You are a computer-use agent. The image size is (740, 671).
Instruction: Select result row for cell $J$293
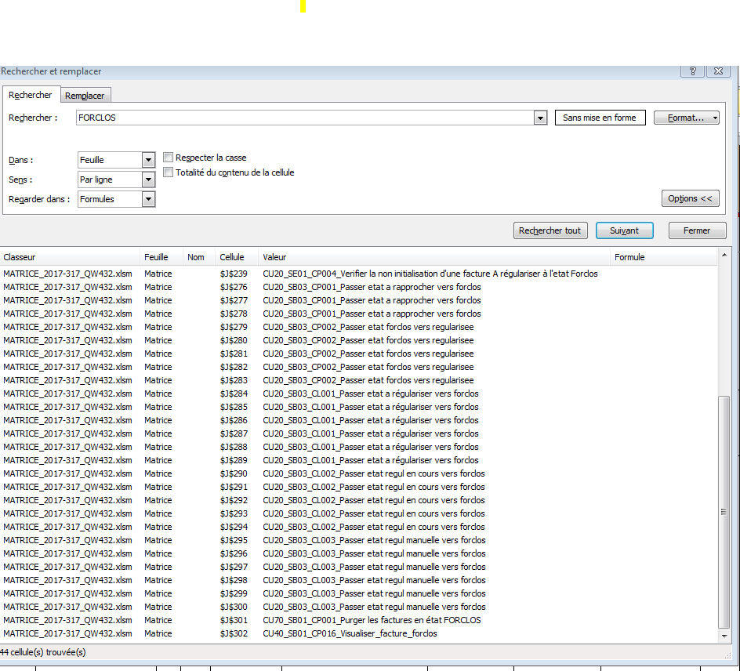click(359, 513)
